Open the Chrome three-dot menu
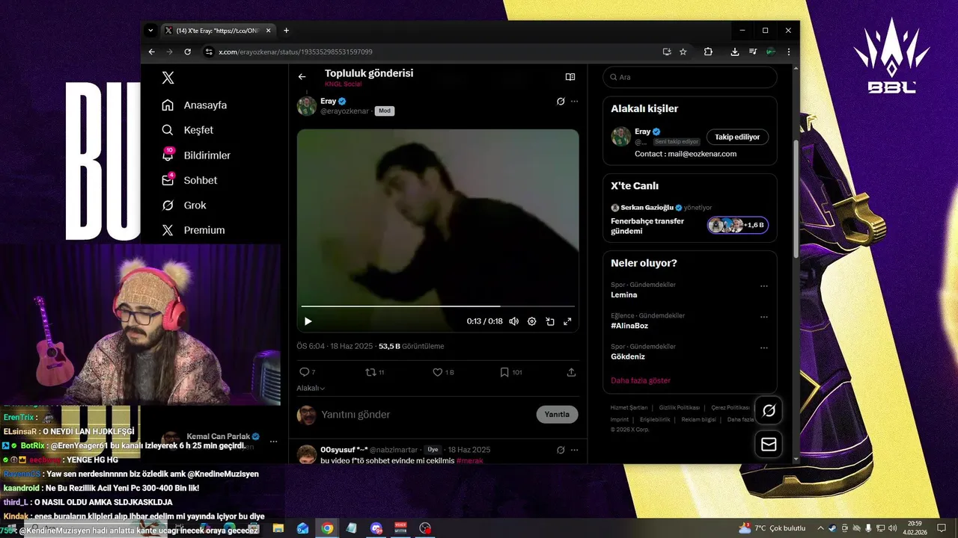This screenshot has width=958, height=538. (x=788, y=52)
